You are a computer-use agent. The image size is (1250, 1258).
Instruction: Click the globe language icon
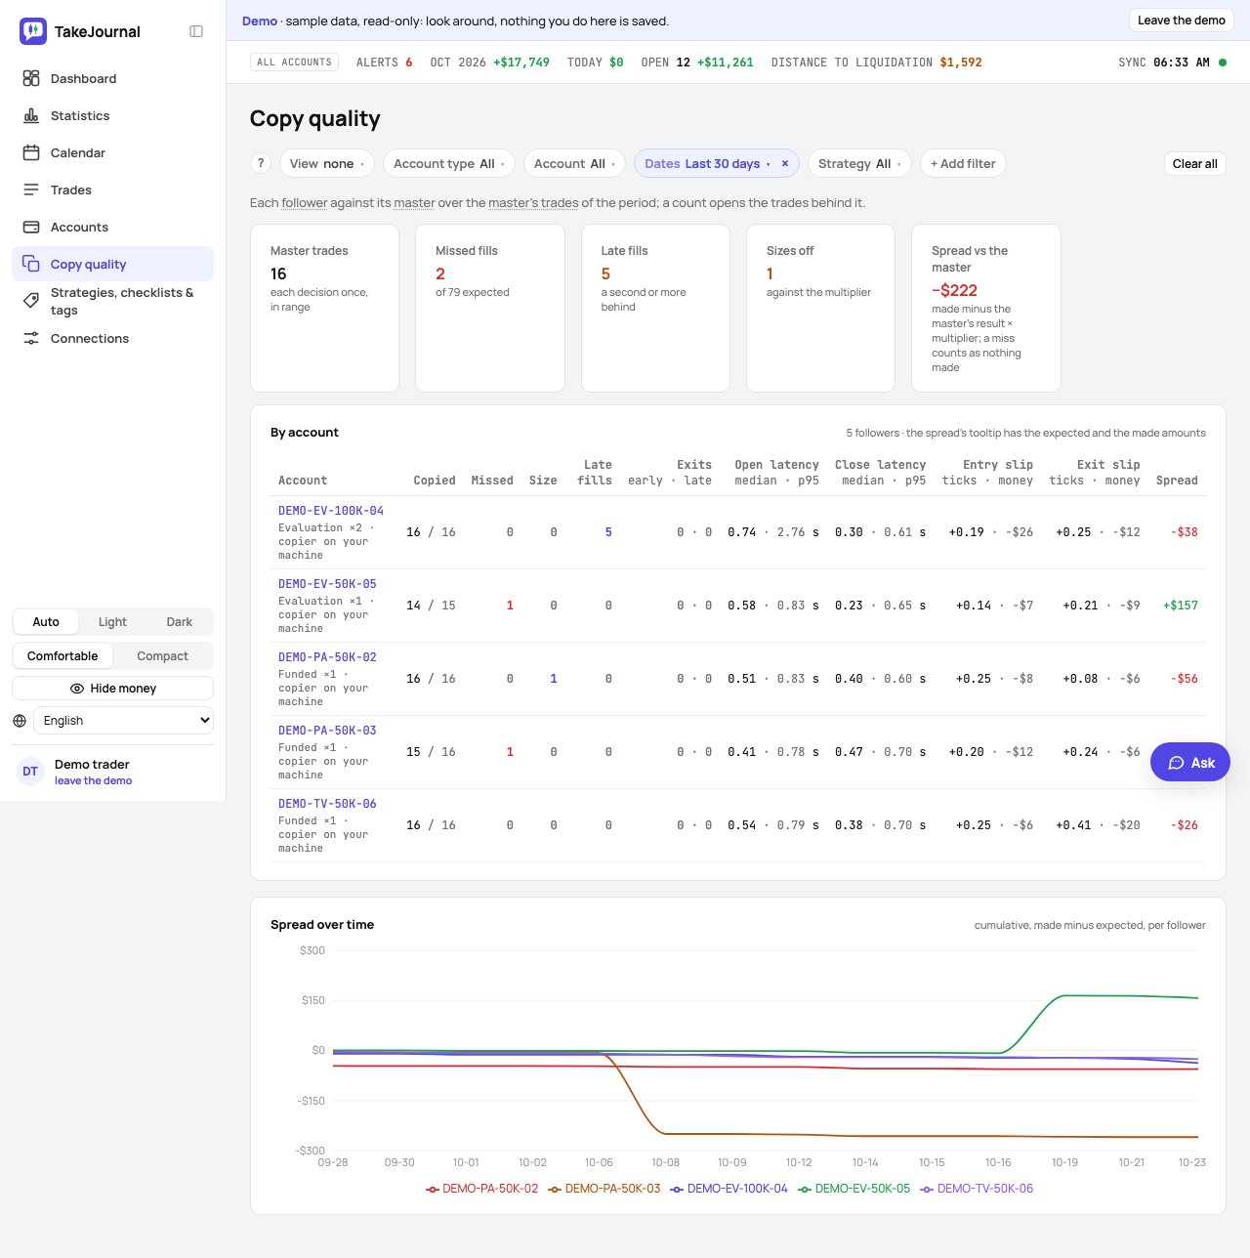20,721
